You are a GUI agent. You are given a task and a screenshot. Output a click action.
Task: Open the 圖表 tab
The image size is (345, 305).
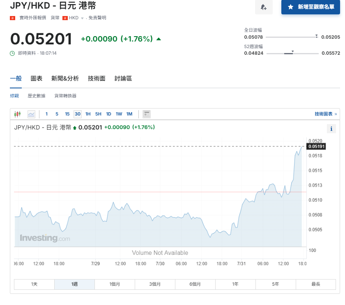[37, 79]
